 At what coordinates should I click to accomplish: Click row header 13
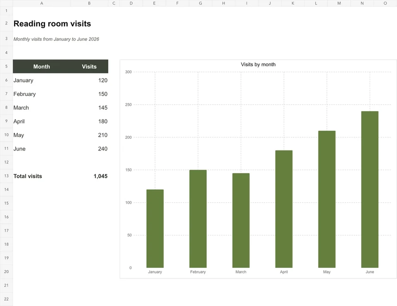pos(6,176)
